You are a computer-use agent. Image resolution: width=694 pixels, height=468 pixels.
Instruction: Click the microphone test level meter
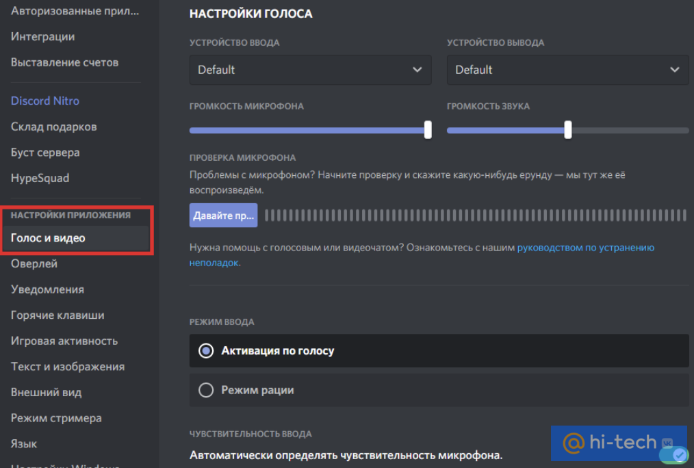tap(476, 216)
